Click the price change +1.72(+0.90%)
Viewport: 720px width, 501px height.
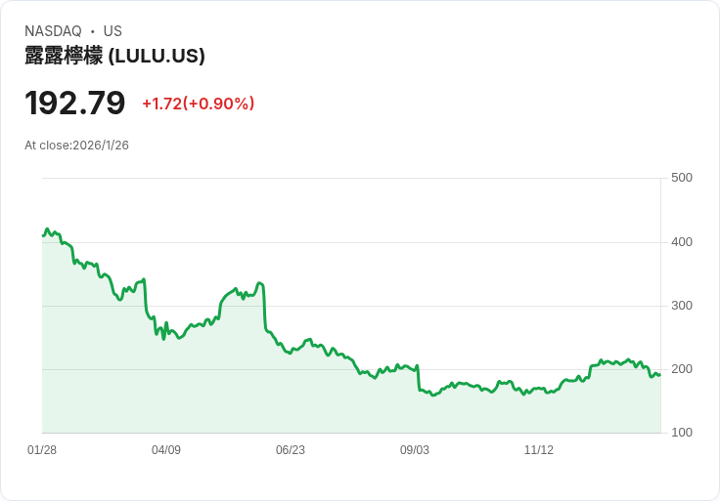pyautogui.click(x=199, y=104)
